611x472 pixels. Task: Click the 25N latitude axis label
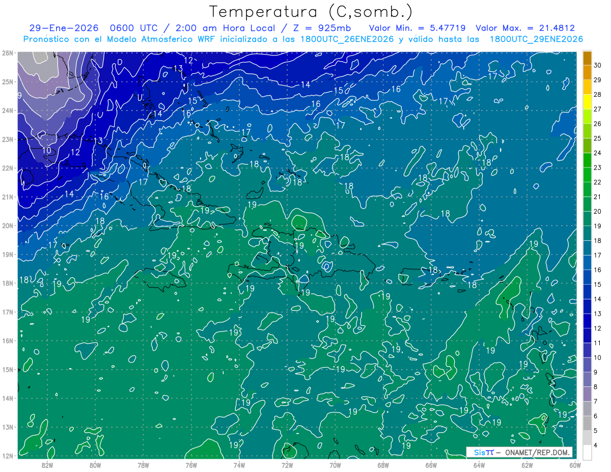point(8,82)
